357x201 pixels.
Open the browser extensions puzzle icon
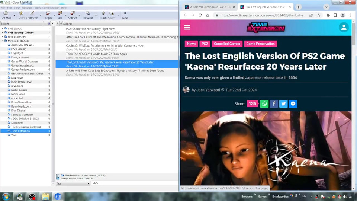[328, 15]
